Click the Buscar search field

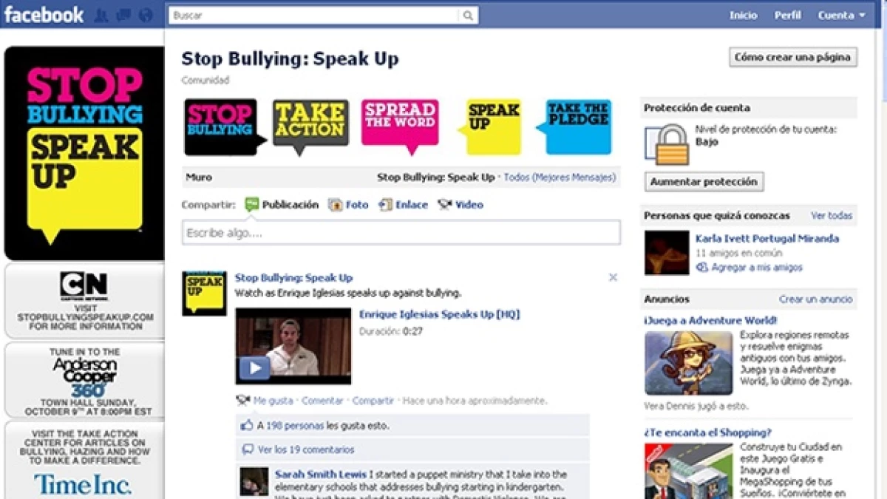pos(313,15)
